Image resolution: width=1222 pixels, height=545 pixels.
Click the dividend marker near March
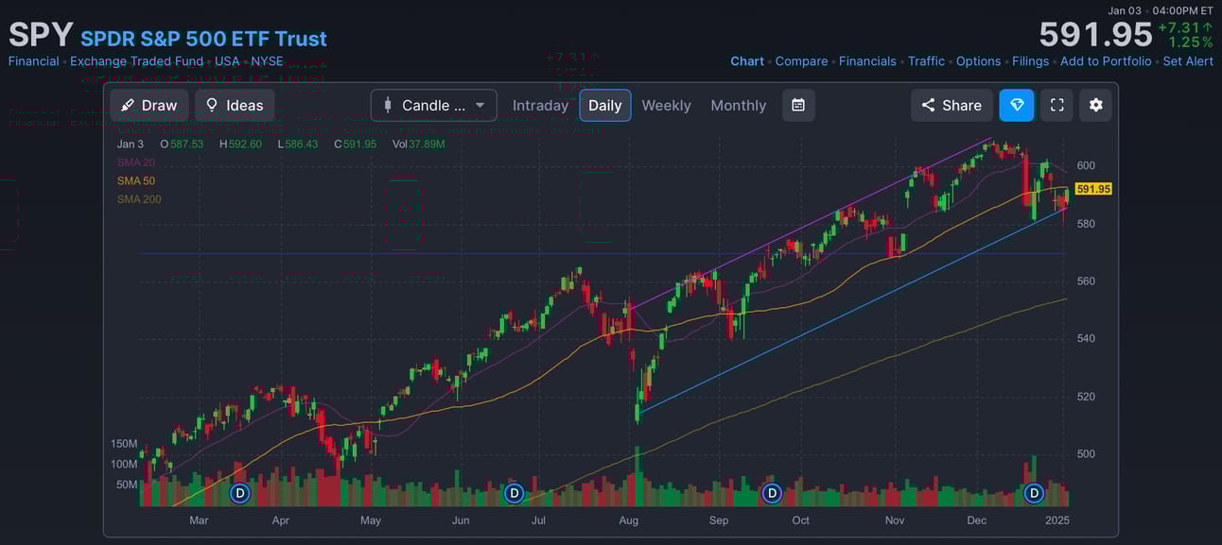[x=239, y=493]
